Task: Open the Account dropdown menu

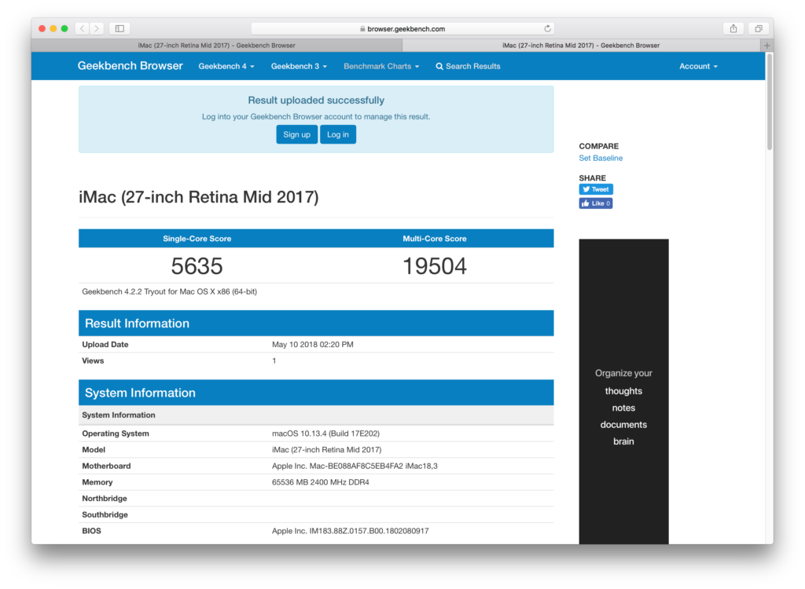Action: pyautogui.click(x=698, y=66)
